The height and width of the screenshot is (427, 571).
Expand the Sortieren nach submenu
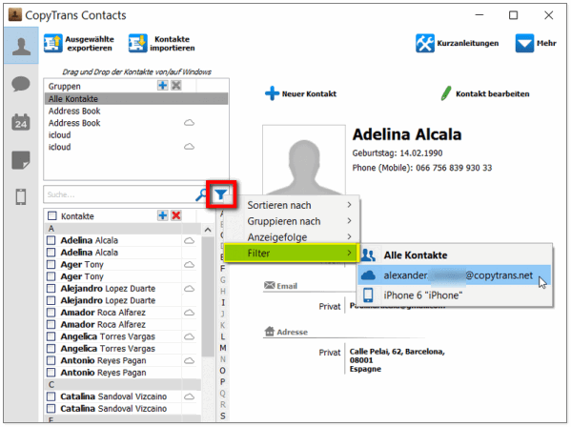(x=292, y=205)
